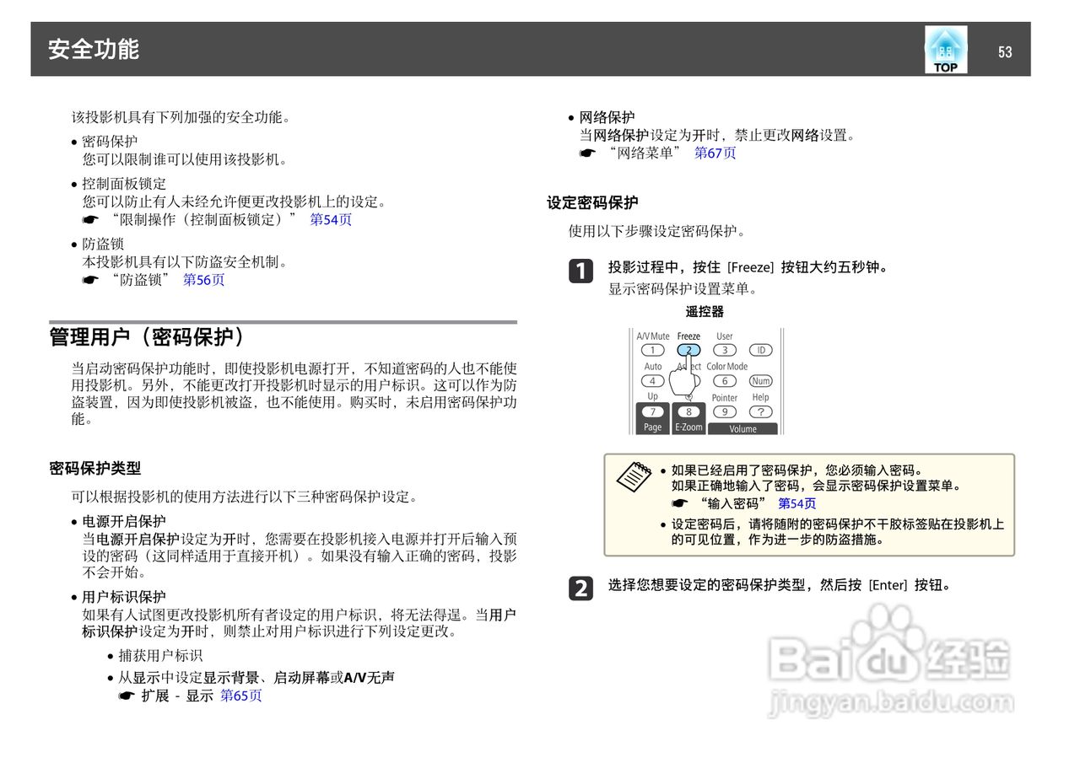Image resolution: width=1080 pixels, height=763 pixels.
Task: Open the 网络菜单 第67页 link
Action: pos(713,153)
